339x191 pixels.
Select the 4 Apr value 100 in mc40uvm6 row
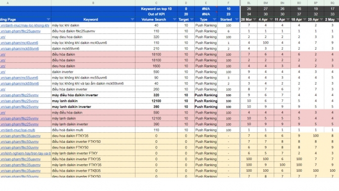tap(266, 43)
